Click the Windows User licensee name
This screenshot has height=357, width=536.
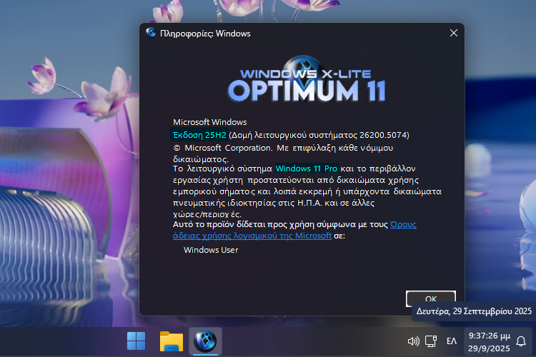pos(211,250)
